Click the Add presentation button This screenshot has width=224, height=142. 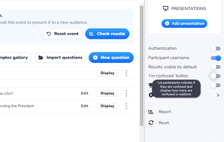point(184,23)
